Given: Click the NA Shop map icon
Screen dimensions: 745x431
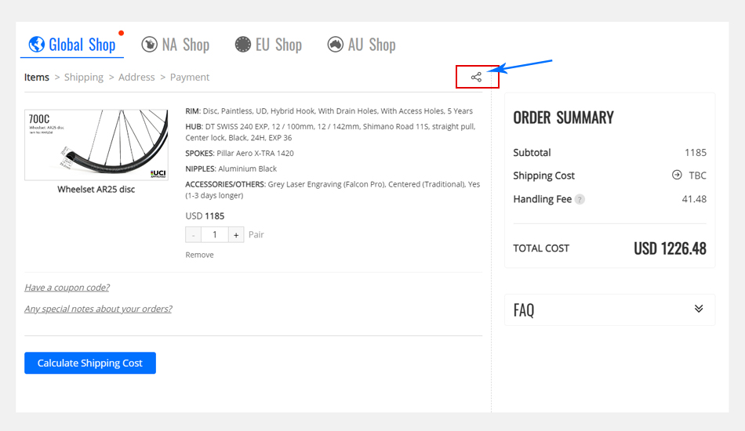Looking at the screenshot, I should pyautogui.click(x=149, y=45).
